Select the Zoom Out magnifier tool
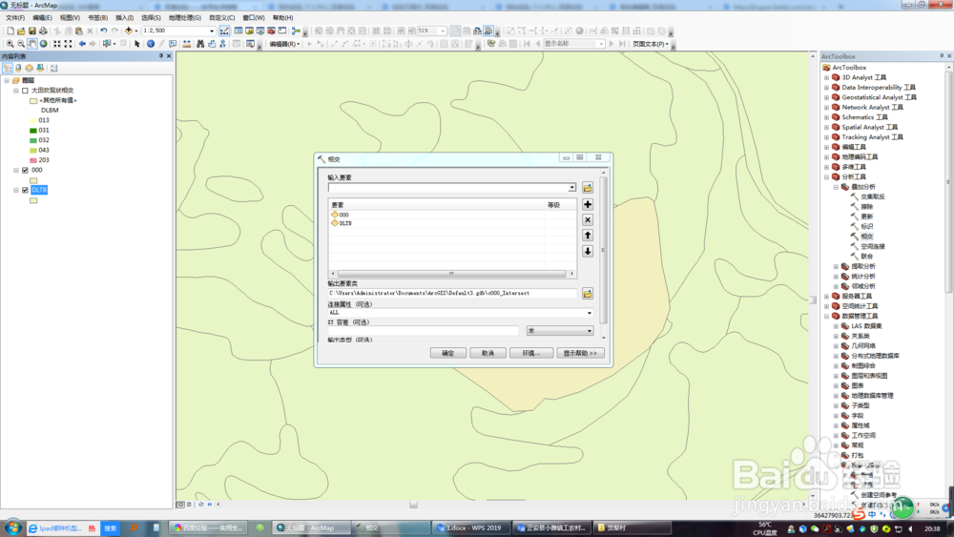954x537 pixels. click(21, 44)
